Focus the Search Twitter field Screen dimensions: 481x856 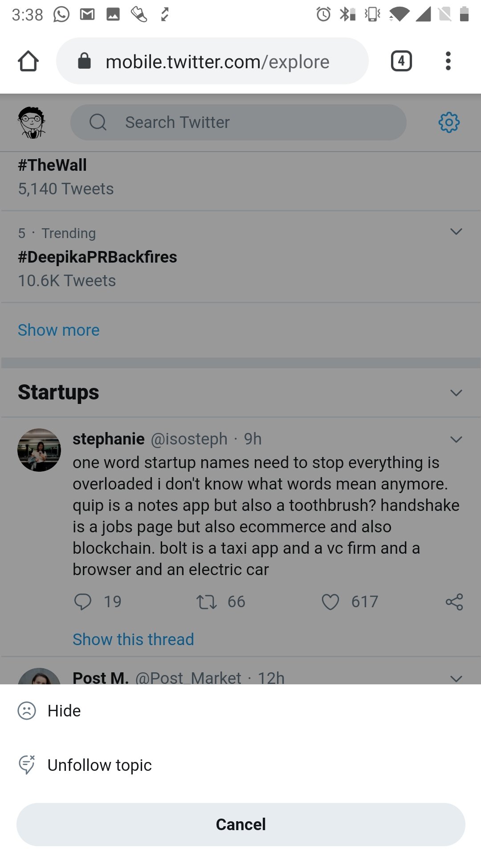(x=238, y=122)
